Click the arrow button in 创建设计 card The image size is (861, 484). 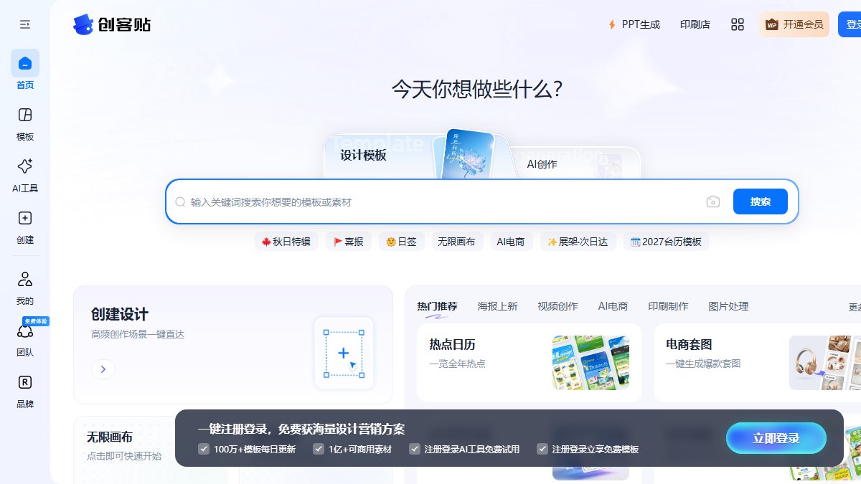[103, 369]
